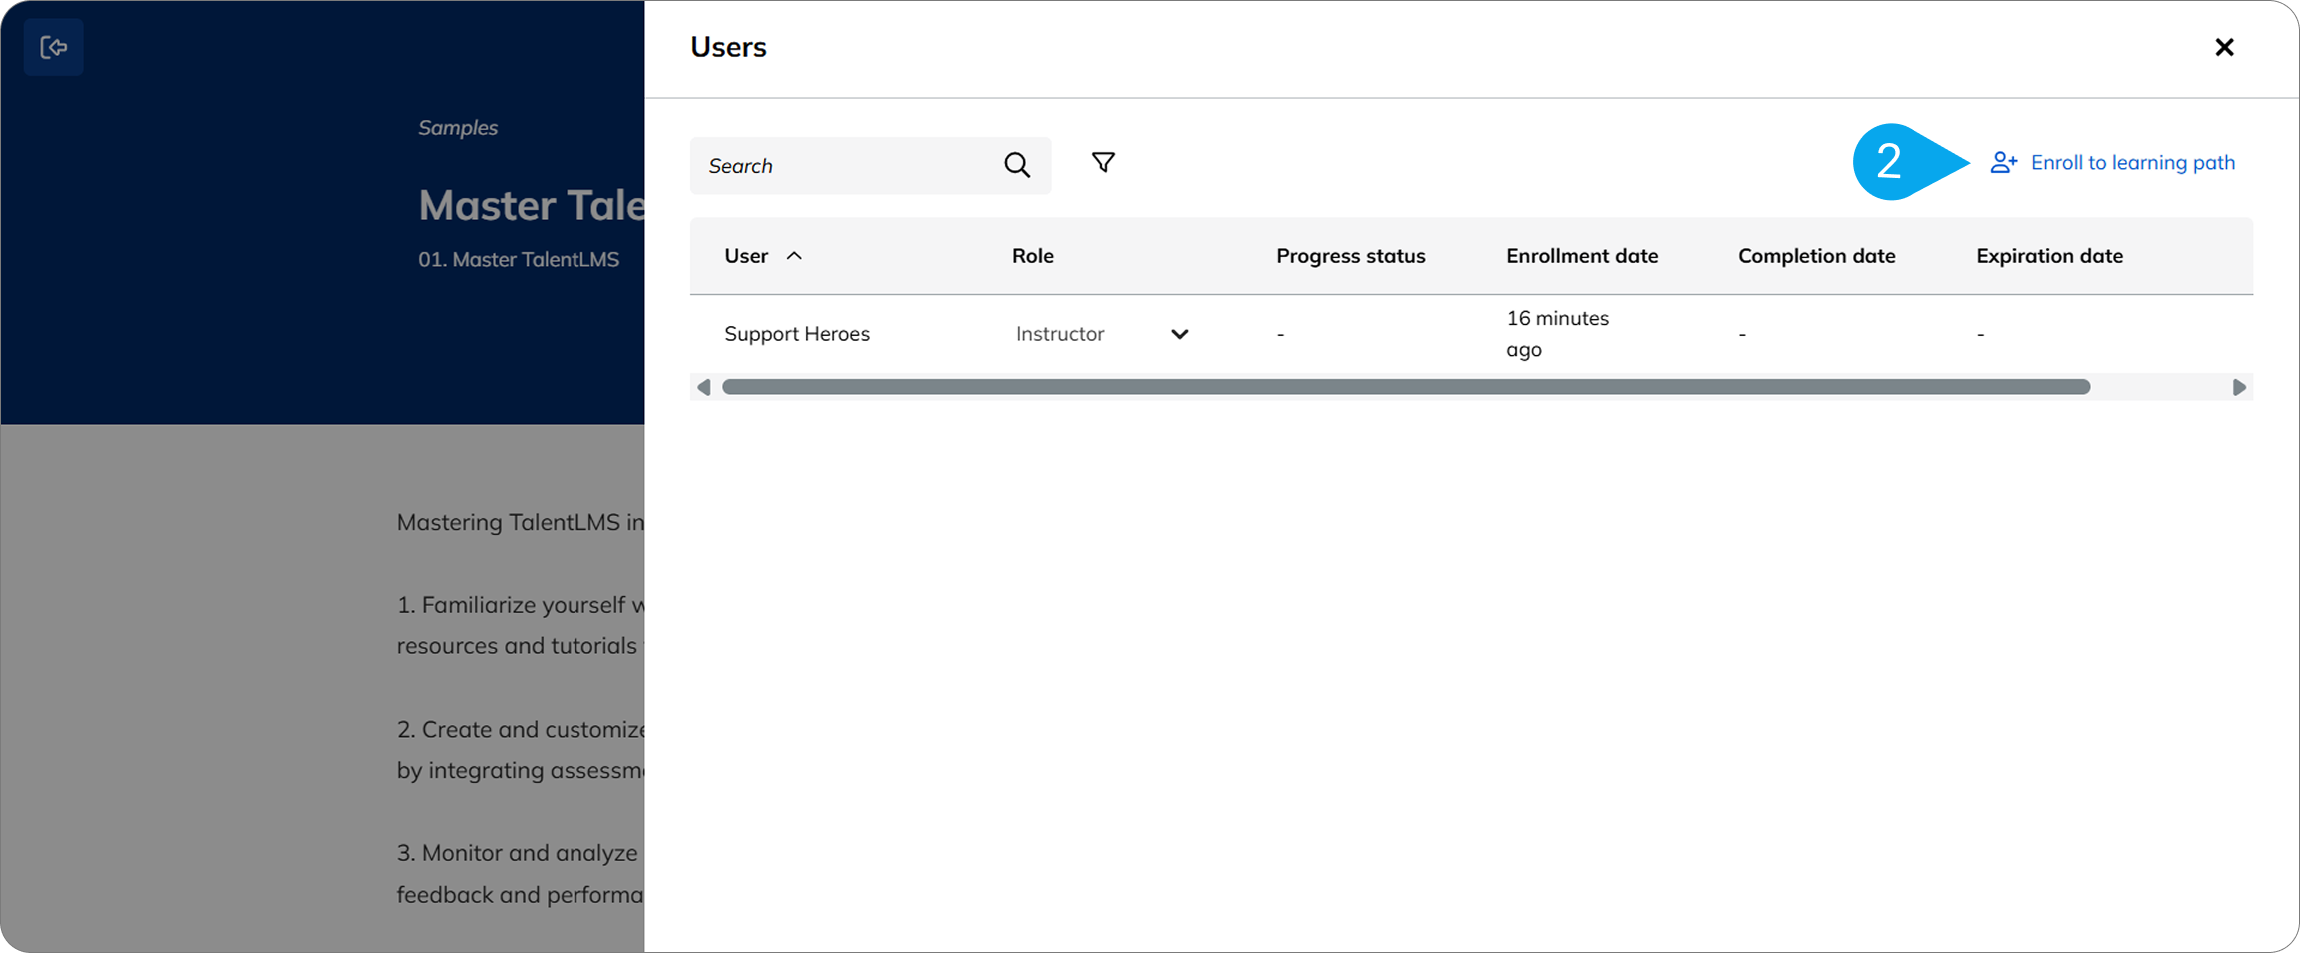Sort by the Expiration date column

click(x=2049, y=256)
